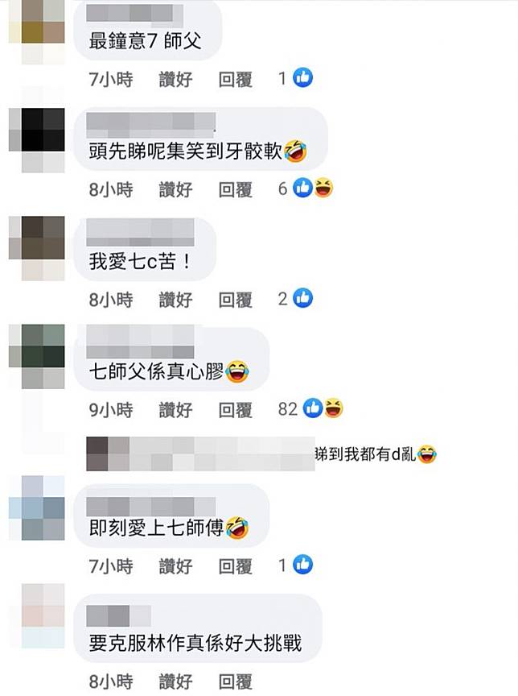The width and height of the screenshot is (518, 696).
Task: Click the haha reaction next to count 6
Action: pos(324,188)
